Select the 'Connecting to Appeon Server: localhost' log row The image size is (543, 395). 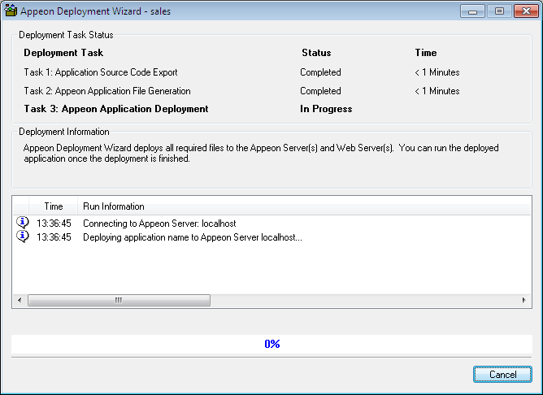pos(271,224)
